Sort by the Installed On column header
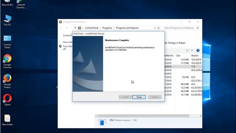236x133 pixels. (169, 56)
